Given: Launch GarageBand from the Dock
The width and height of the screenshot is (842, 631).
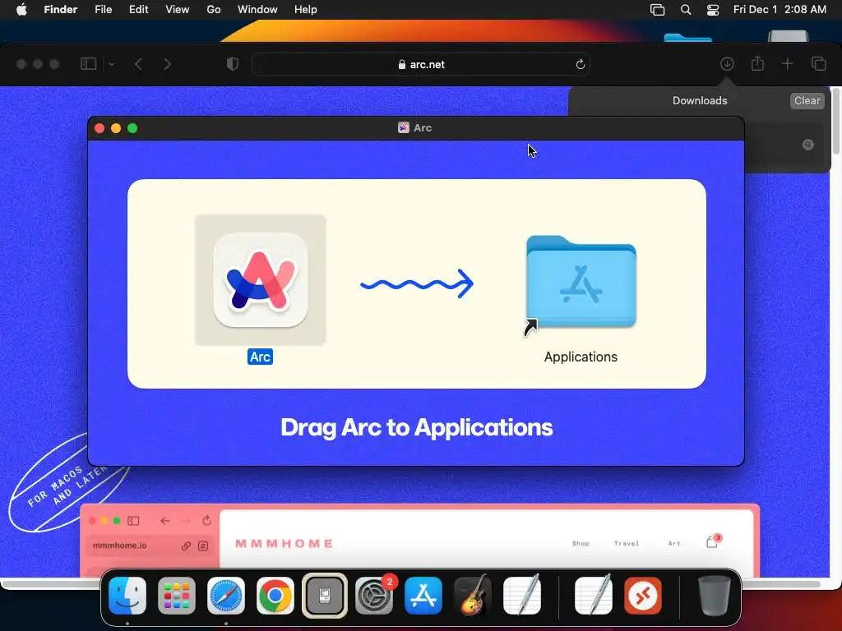Looking at the screenshot, I should [x=473, y=596].
